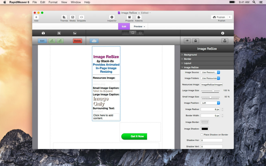This screenshot has width=266, height=166.
Task: Collapse the Image ReSize section
Action: click(x=207, y=67)
